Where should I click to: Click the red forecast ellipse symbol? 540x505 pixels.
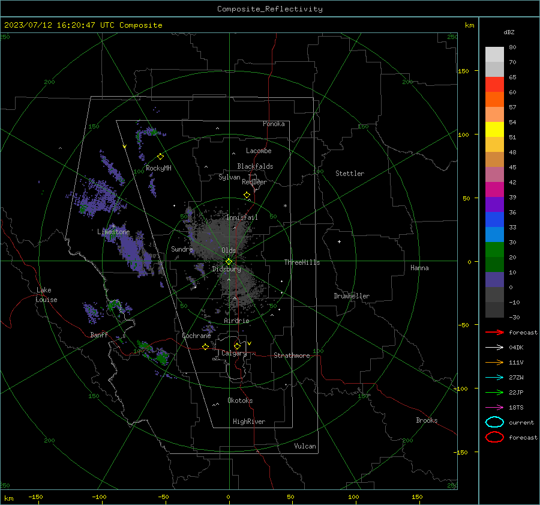(x=494, y=437)
